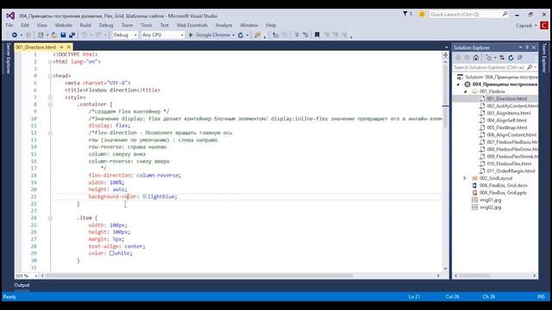
Task: Open the Web Essentials menu
Action: tap(192, 25)
